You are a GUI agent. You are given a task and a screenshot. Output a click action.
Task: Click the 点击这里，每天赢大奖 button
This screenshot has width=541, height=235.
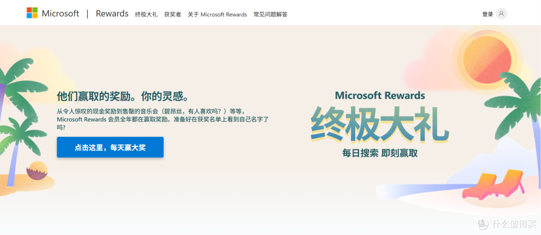[x=110, y=147]
